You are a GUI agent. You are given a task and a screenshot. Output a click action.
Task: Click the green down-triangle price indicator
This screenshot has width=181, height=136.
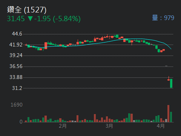click(30, 19)
